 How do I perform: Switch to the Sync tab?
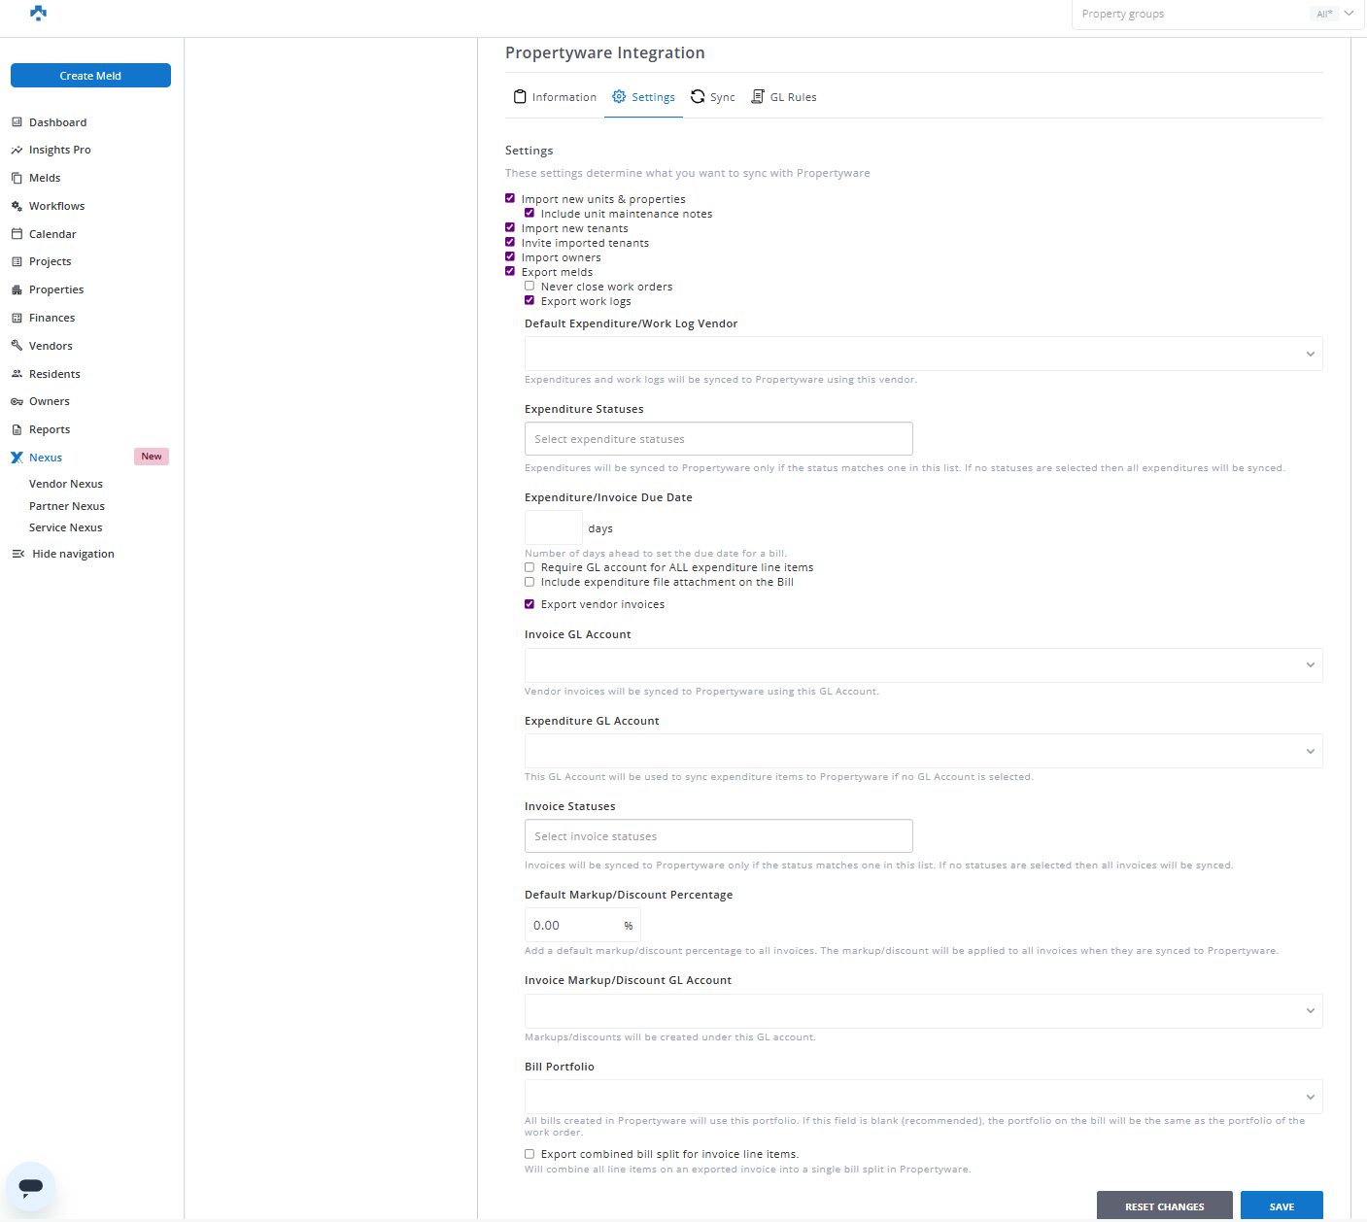(x=713, y=97)
